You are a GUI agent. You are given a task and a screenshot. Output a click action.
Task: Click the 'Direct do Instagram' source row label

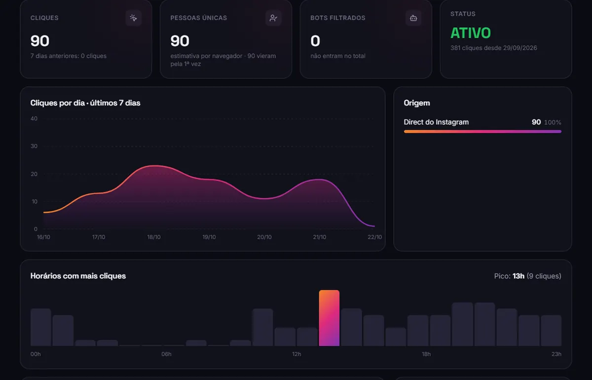[436, 122]
